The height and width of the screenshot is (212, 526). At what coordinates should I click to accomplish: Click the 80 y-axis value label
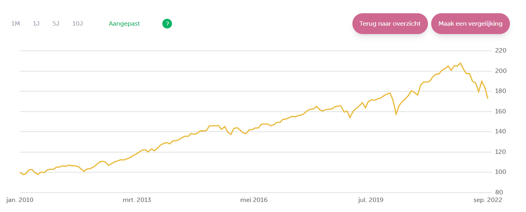click(499, 192)
